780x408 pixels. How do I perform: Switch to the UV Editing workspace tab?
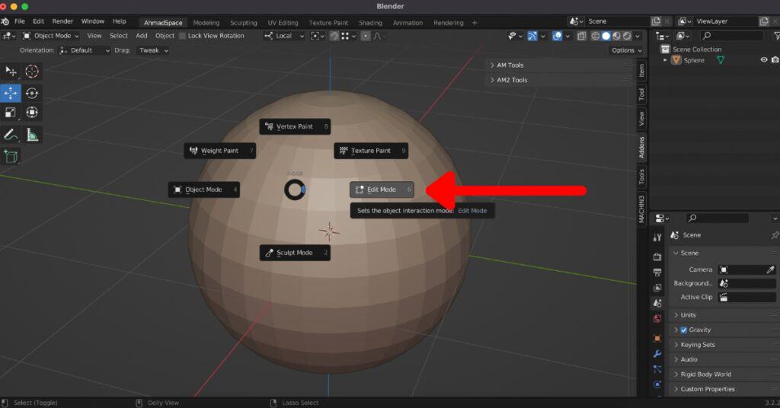coord(283,23)
